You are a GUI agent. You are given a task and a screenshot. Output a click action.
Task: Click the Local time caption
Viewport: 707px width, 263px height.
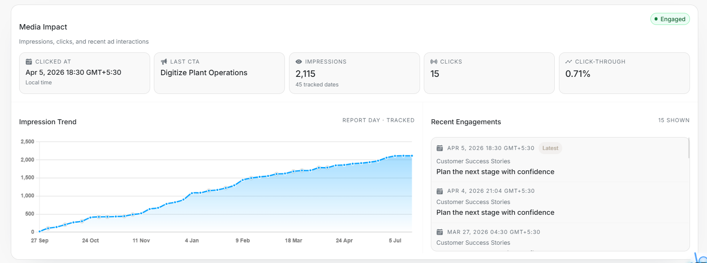[x=39, y=82]
